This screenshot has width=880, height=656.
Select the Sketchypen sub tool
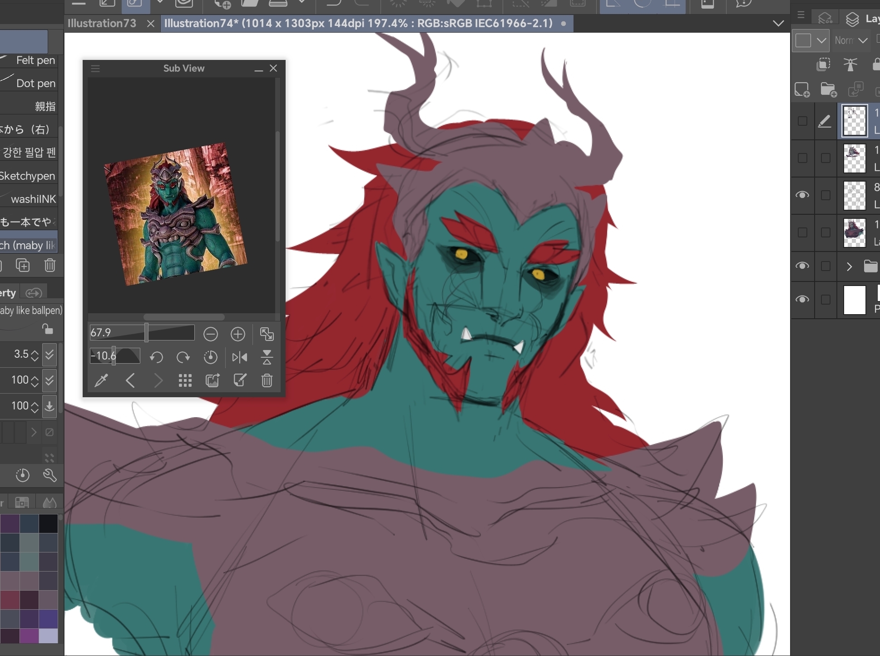point(28,176)
